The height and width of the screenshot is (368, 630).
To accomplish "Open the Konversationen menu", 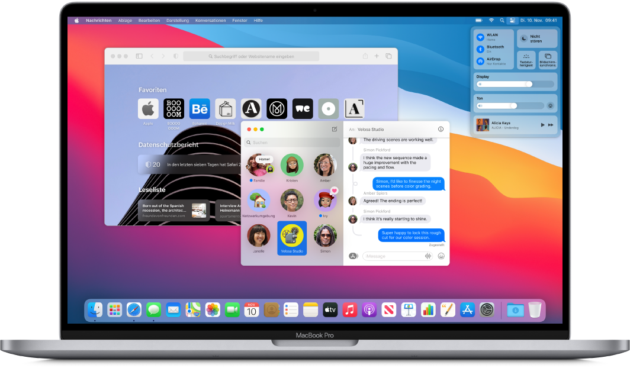I will point(211,20).
